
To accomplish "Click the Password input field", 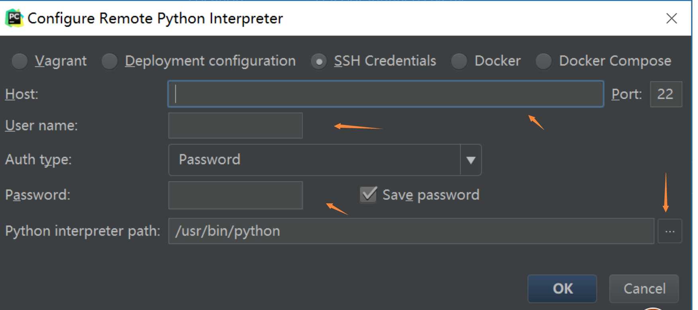I will point(235,195).
